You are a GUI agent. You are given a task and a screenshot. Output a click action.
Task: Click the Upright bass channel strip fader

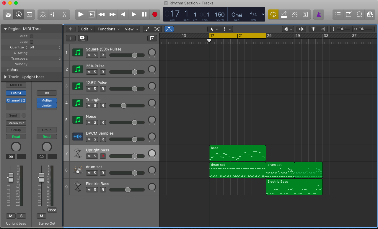click(11, 177)
